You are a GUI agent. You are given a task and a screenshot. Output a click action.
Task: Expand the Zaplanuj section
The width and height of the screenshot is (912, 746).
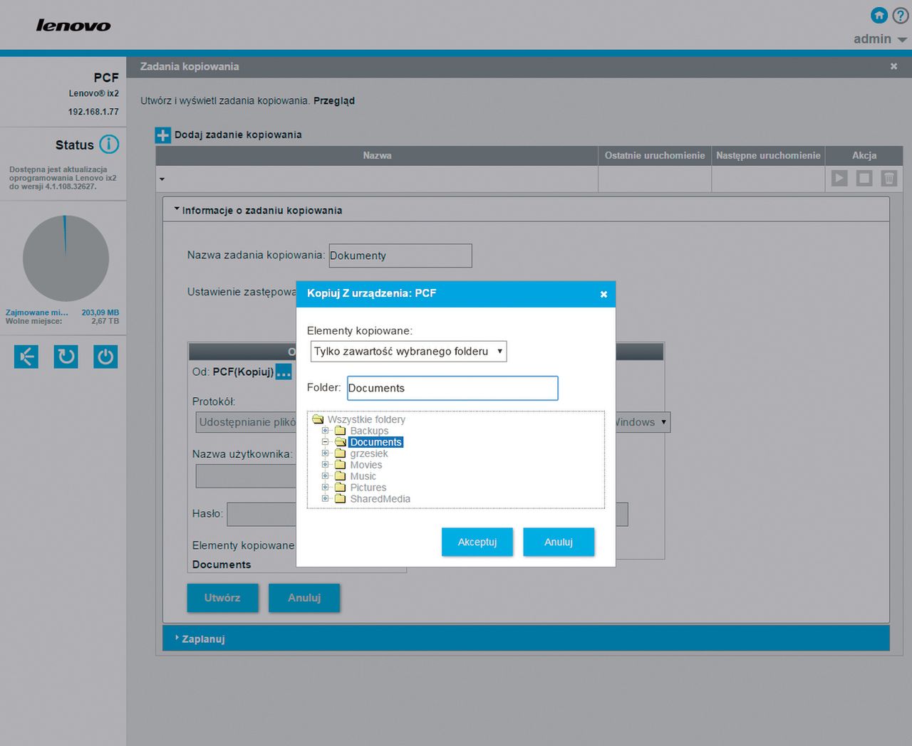coord(526,639)
